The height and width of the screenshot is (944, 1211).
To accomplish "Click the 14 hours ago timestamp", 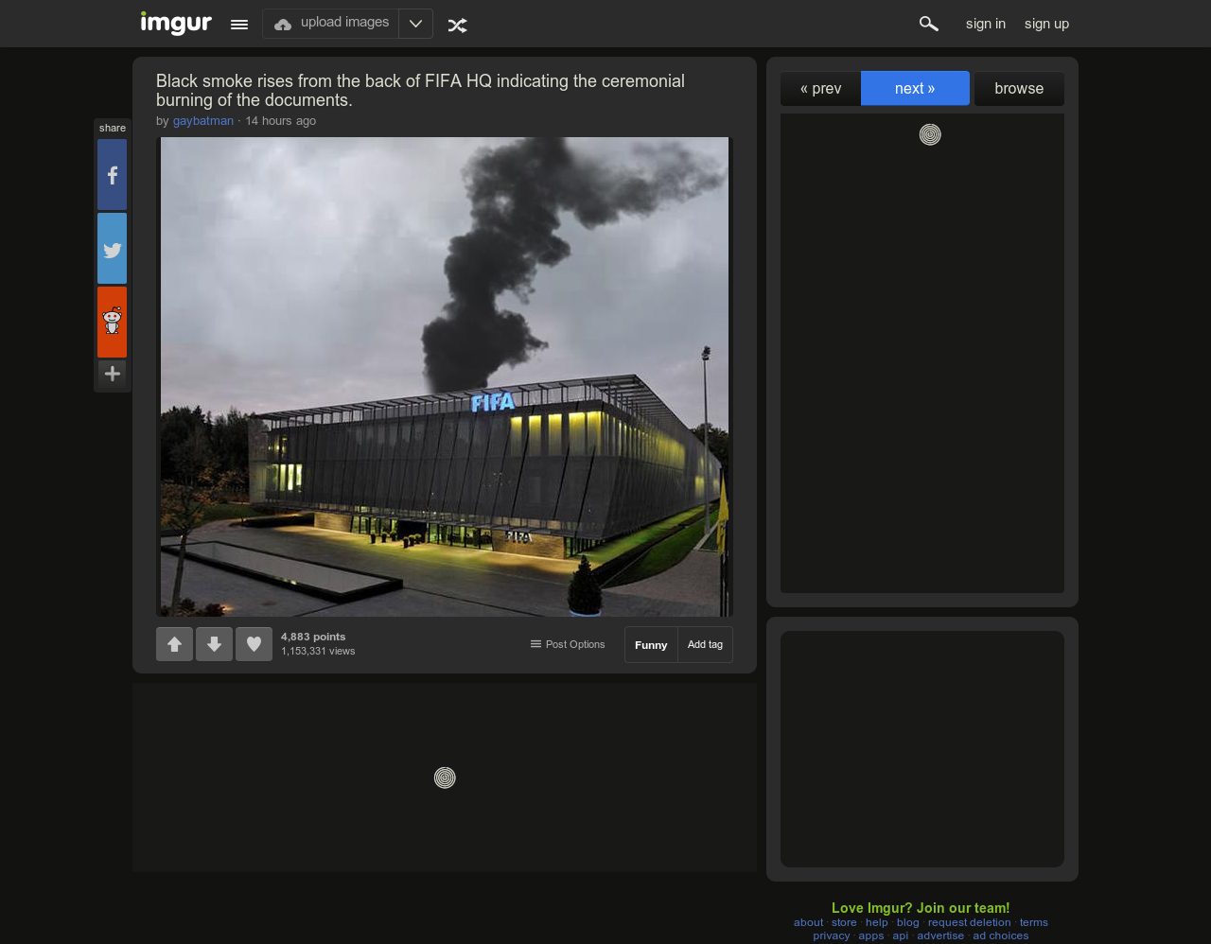I will 281,121.
